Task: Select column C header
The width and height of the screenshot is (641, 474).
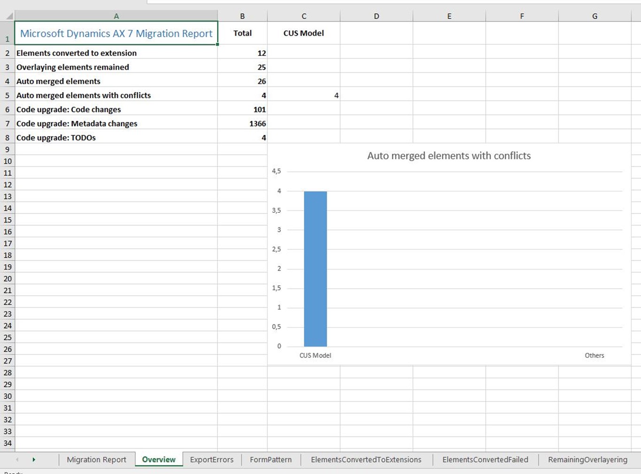Action: tap(304, 16)
